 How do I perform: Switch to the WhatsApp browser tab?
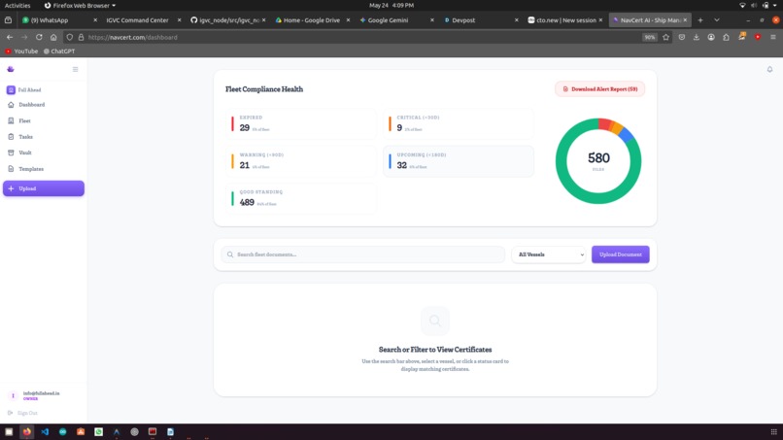(x=58, y=20)
